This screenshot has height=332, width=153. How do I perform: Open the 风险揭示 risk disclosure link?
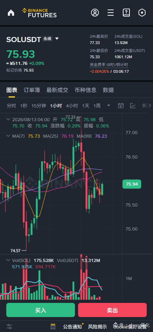[x=97, y=327]
